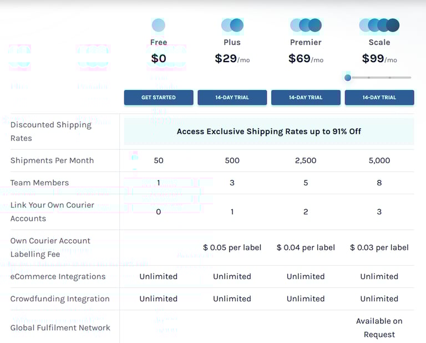Click the middle tick on Scale slider track
Image resolution: width=426 pixels, height=343 pixels.
tap(369, 78)
